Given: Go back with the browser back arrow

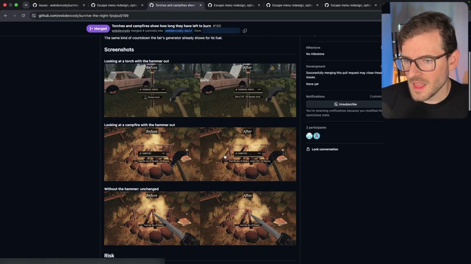Looking at the screenshot, I should click(x=6, y=15).
